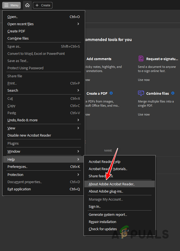
Task: Select Print... in the menu
Action: (x=44, y=83)
